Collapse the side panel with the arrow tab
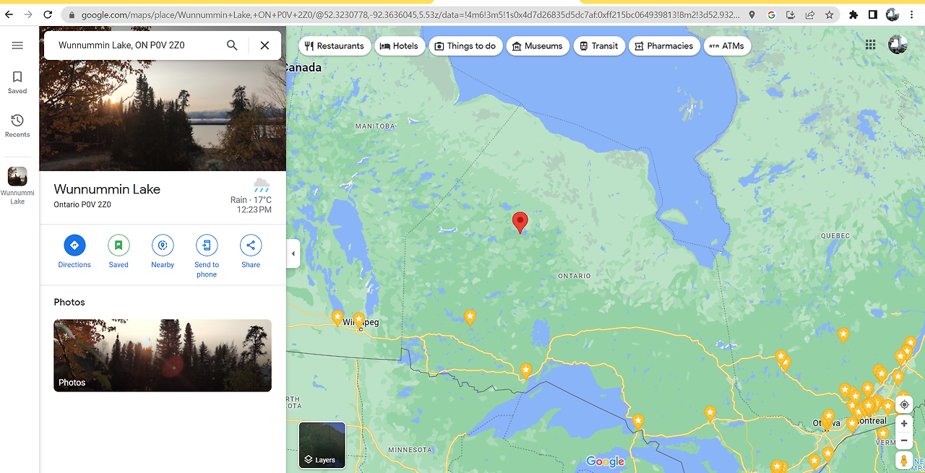925x473 pixels. tap(293, 253)
